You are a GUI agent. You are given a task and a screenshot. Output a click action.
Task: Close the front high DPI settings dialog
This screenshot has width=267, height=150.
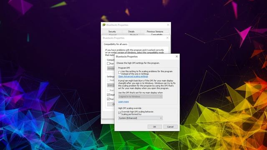click(176, 56)
